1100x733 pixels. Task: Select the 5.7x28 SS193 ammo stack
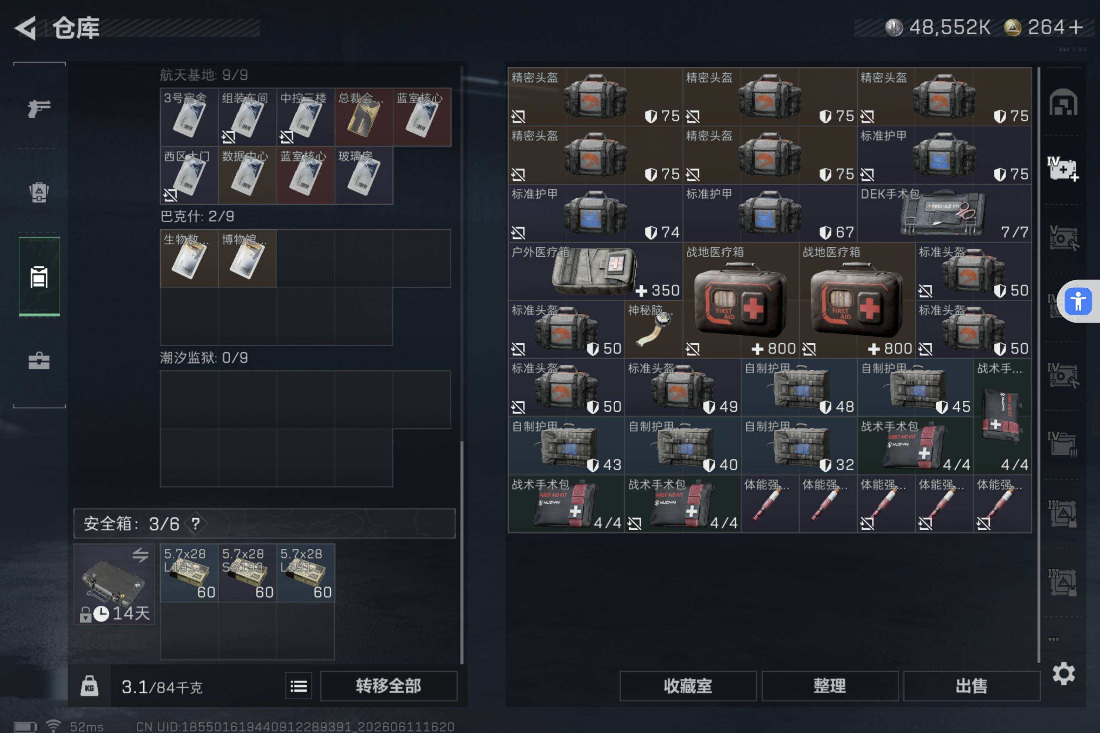pos(247,573)
